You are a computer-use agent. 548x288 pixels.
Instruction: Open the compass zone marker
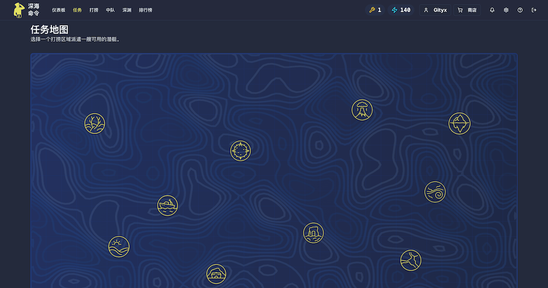241,150
